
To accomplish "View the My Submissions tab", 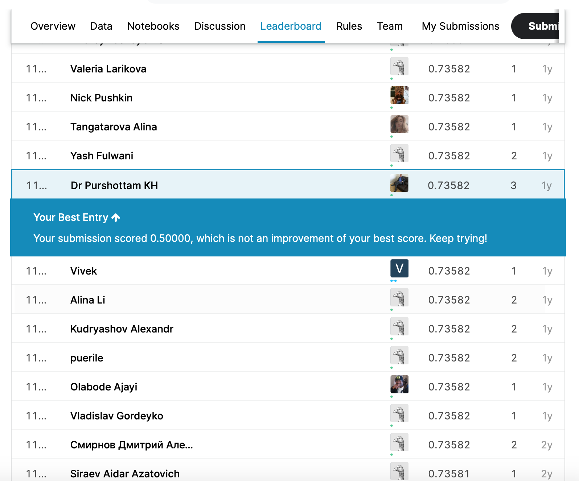I will (x=460, y=26).
